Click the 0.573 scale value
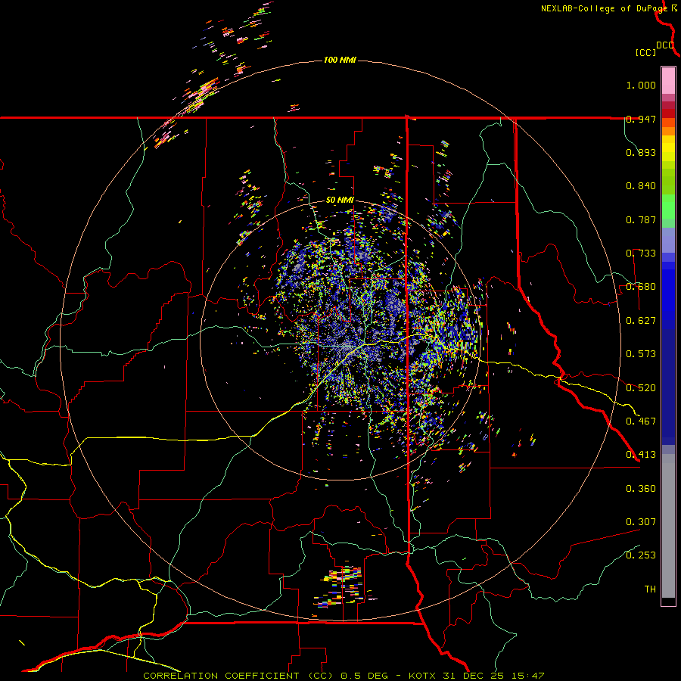Viewport: 681px width, 681px height. click(x=641, y=354)
